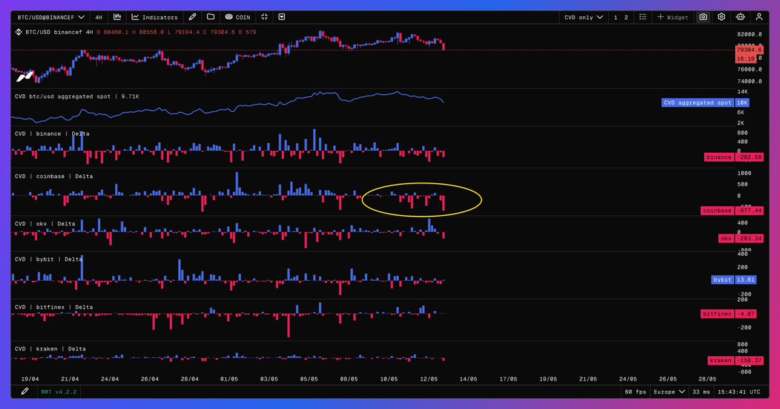Screen dimensions: 780x409
Task: Click the CVD aggregated spot label
Action: click(x=697, y=102)
